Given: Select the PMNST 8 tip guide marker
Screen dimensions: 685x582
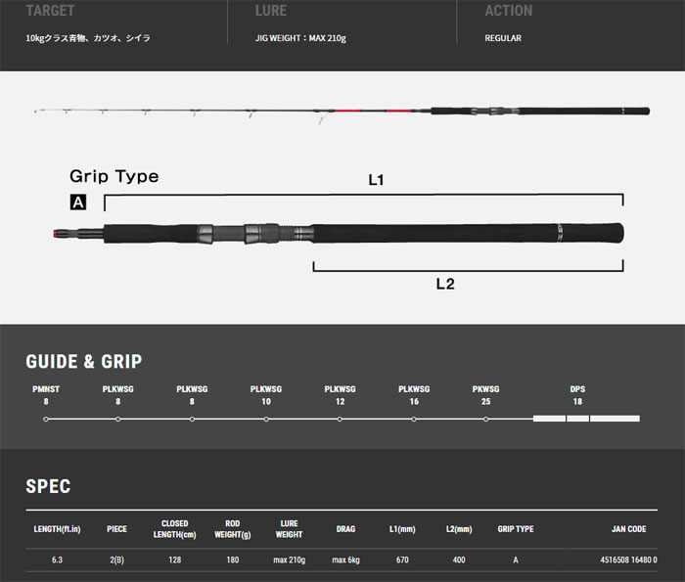Looking at the screenshot, I should pos(46,419).
